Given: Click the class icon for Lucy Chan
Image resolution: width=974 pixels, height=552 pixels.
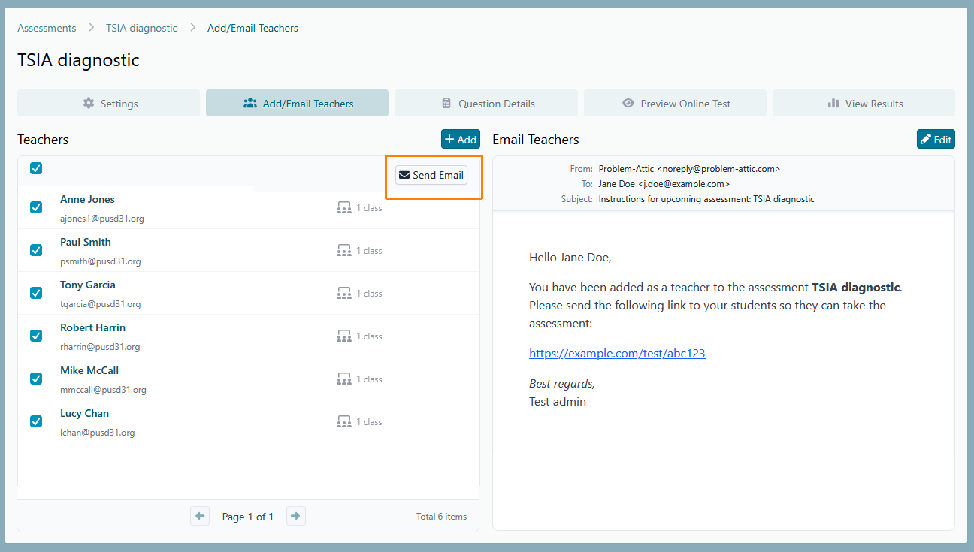Looking at the screenshot, I should coord(344,422).
